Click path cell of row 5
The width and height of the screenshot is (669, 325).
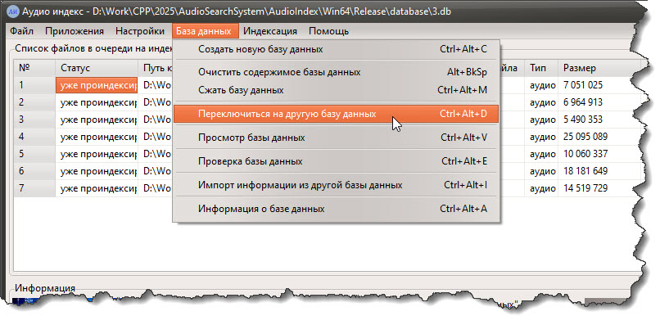click(156, 154)
